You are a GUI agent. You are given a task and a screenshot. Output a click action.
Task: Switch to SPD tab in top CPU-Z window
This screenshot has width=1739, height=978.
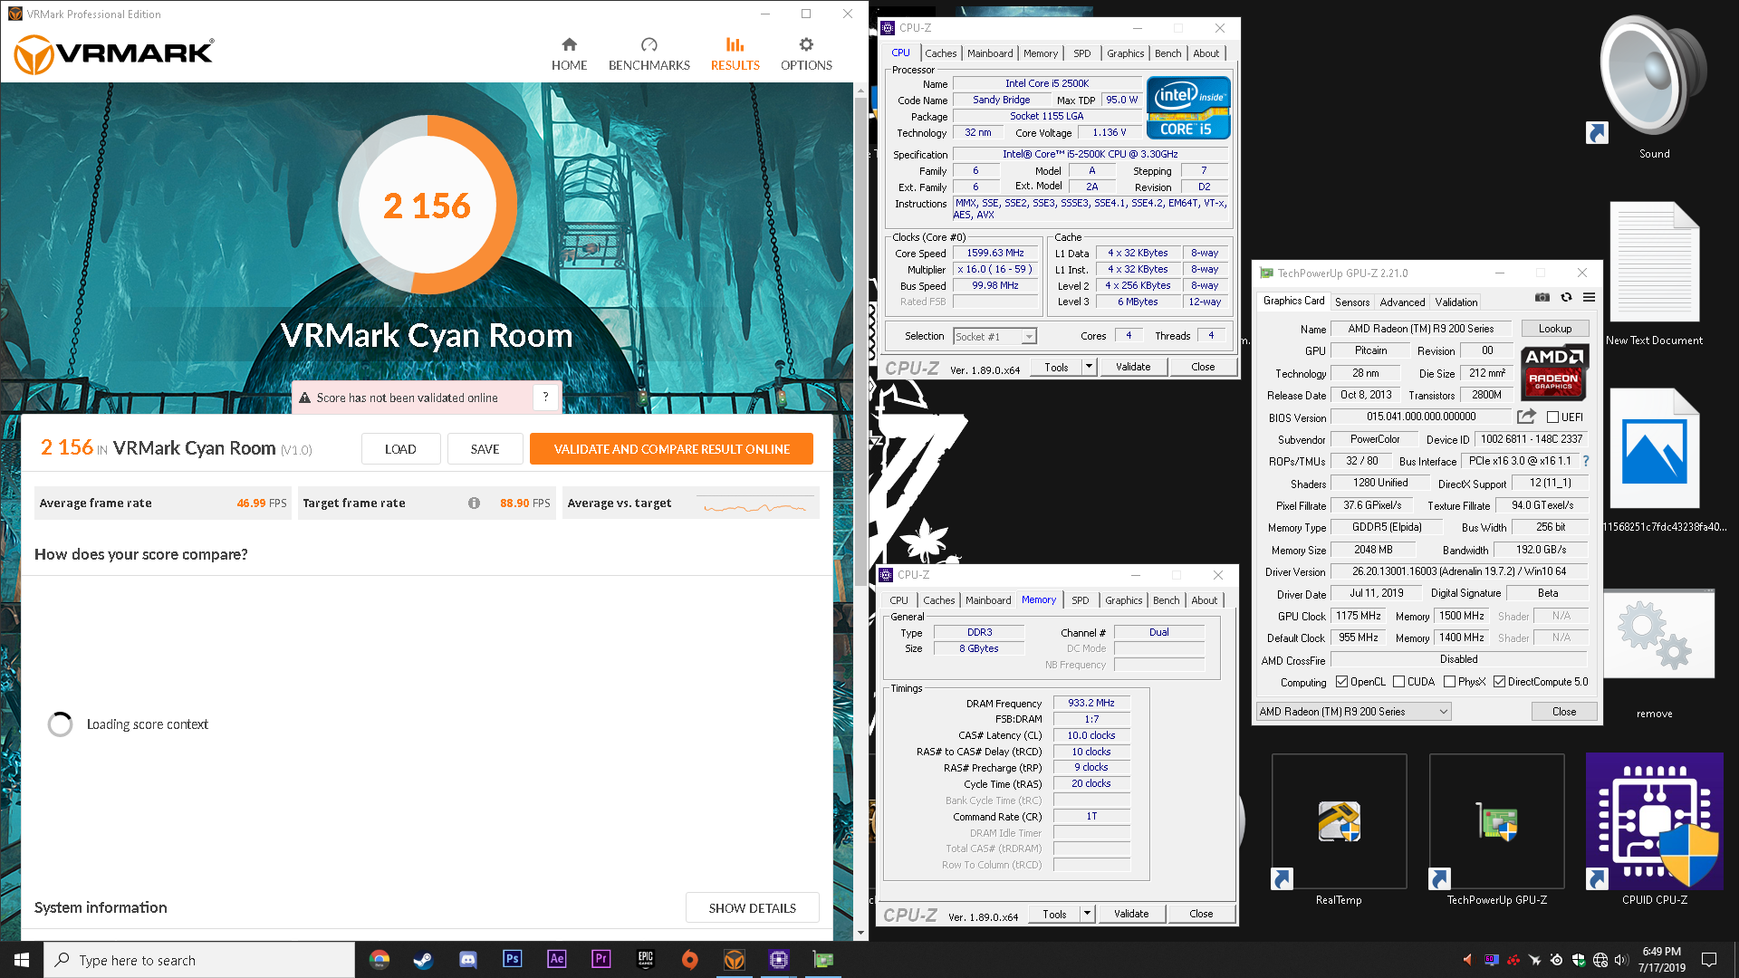1081,53
